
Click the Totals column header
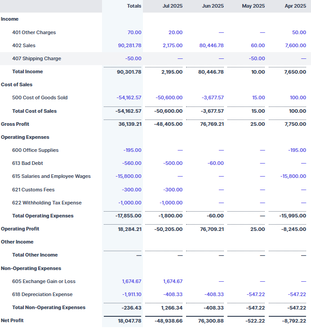(134, 6)
